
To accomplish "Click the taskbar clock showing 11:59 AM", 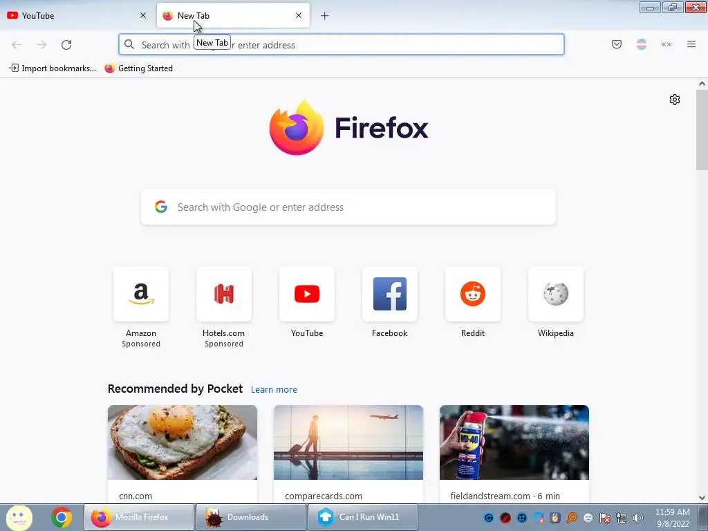I will click(x=673, y=518).
